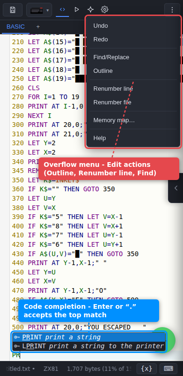Image resolution: width=183 pixels, height=376 pixels.
Task: Click code line 380 LET V=X
Action: point(34,208)
